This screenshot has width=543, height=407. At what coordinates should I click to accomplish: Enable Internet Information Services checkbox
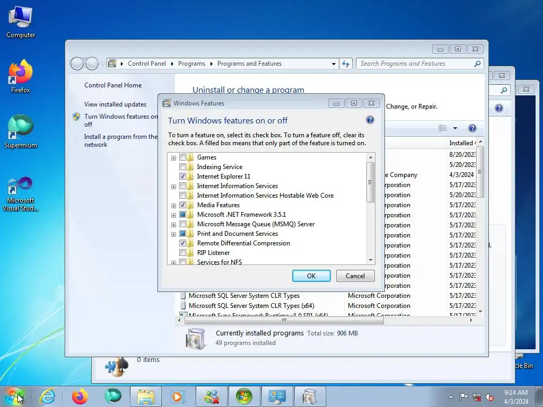182,186
